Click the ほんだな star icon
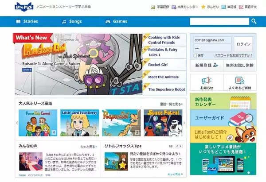 (x=203, y=7)
